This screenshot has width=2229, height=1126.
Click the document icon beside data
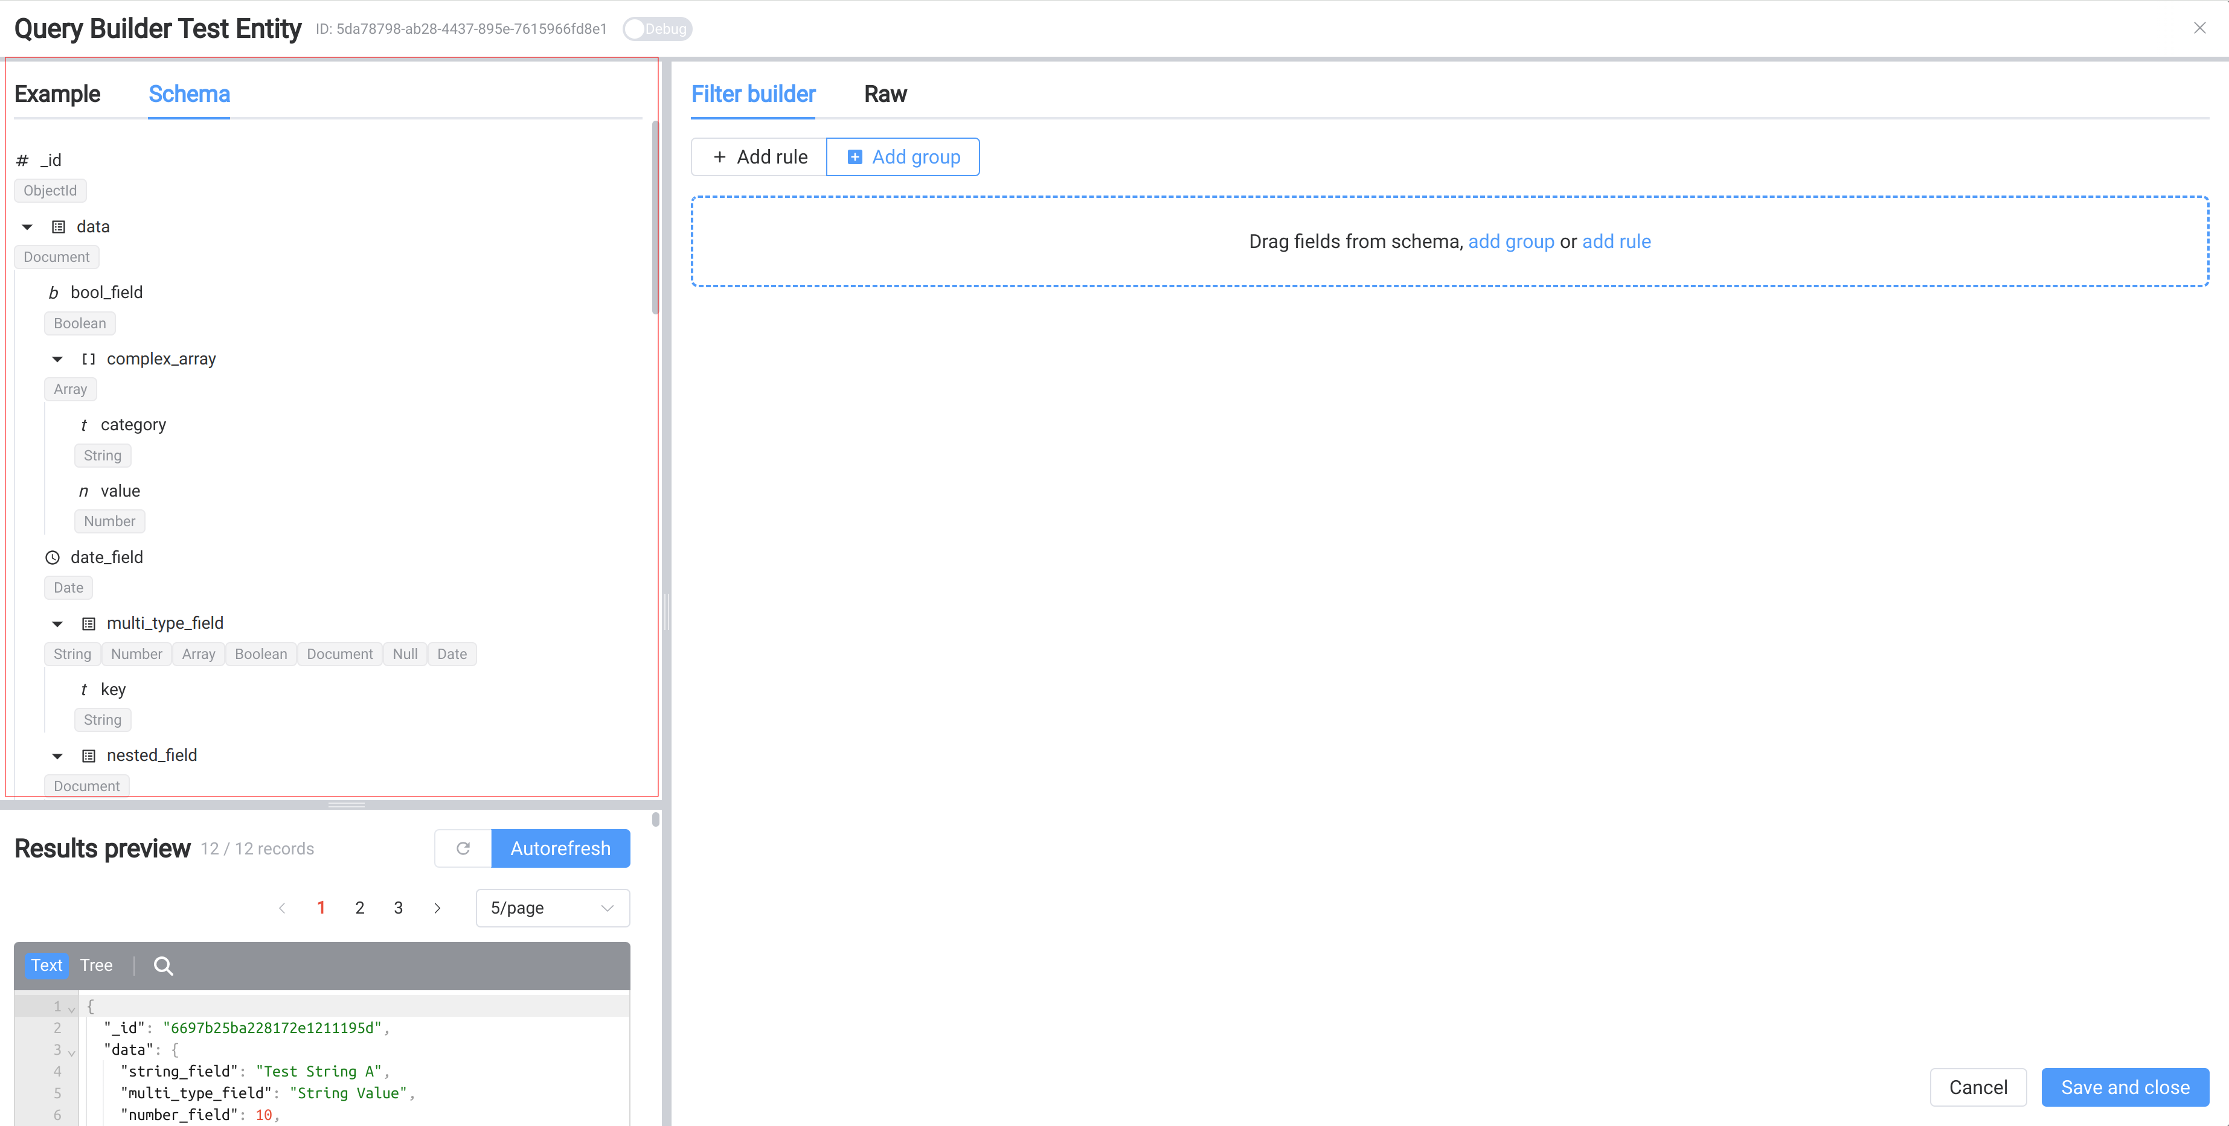point(59,226)
